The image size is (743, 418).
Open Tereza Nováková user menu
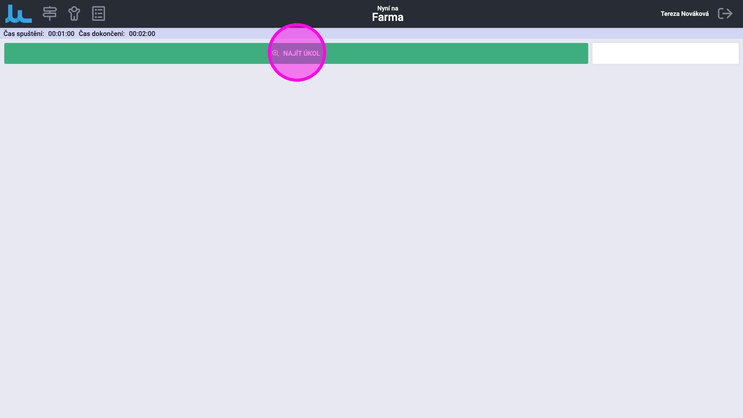click(x=685, y=14)
